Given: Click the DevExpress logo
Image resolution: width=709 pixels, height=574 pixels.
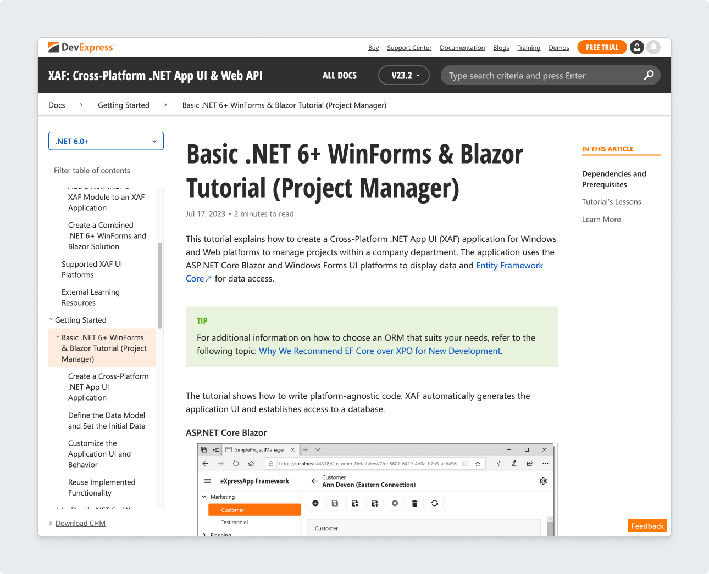Looking at the screenshot, I should click(81, 48).
